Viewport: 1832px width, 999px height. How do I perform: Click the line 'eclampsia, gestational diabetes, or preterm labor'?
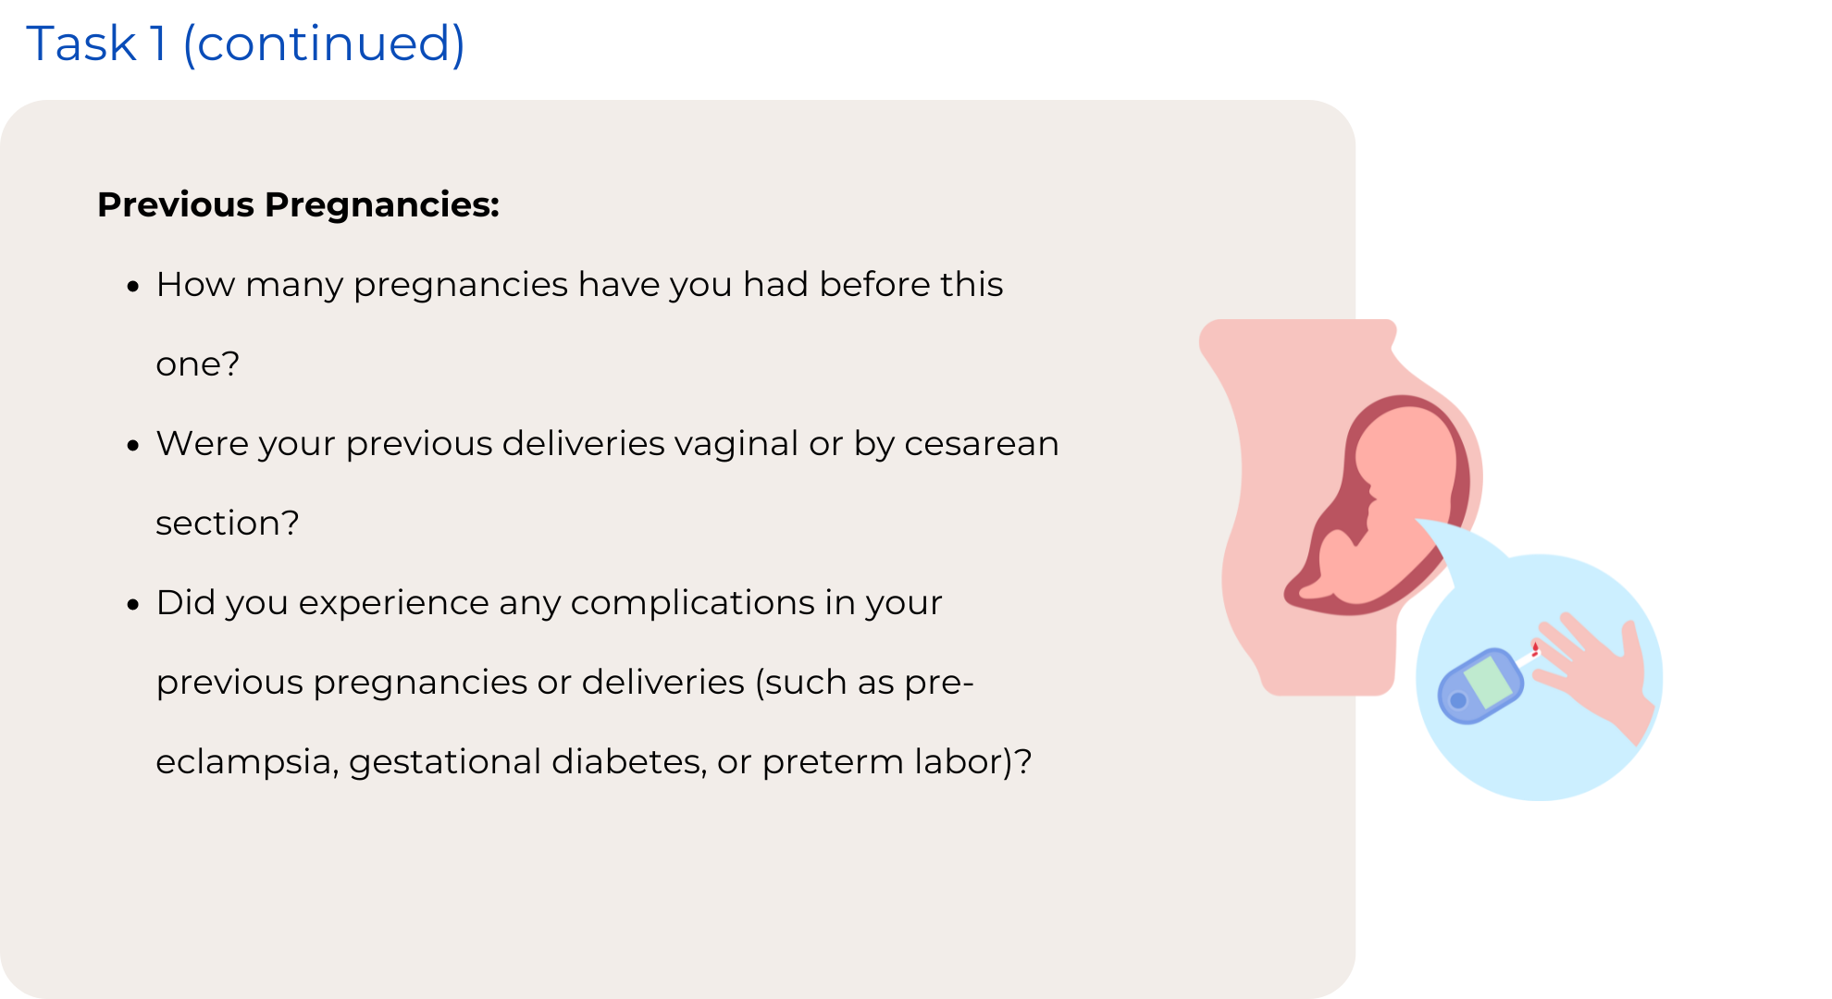pyautogui.click(x=593, y=761)
